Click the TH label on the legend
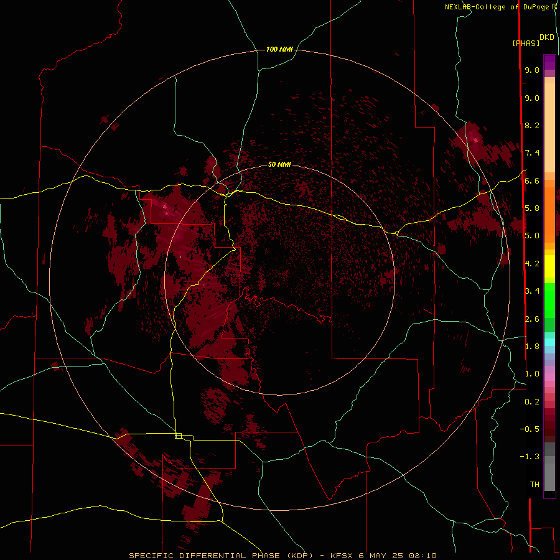The image size is (560, 560). click(534, 485)
